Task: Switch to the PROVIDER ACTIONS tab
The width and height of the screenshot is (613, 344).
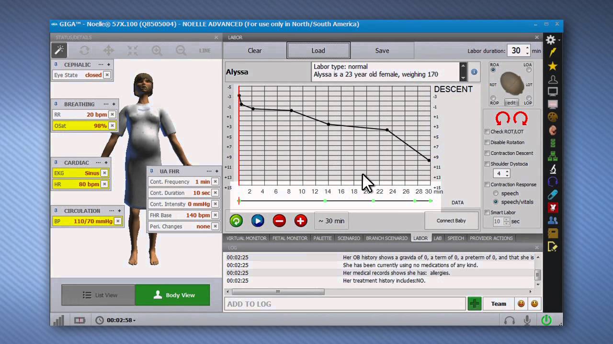Action: [491, 238]
